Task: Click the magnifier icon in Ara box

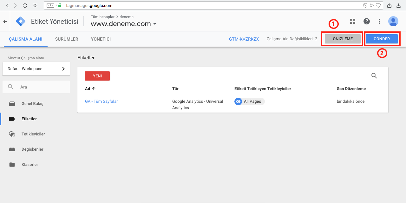Action: coord(11,87)
